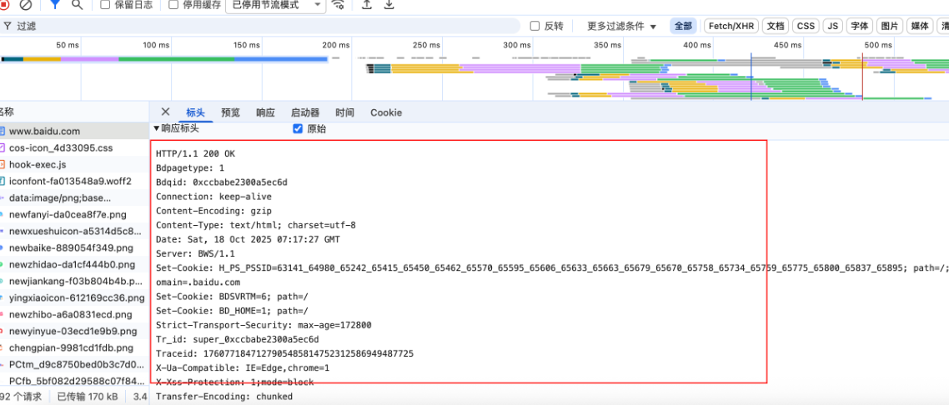Select the newyinyue-03ecd1e9b9.png request
The image size is (949, 405).
(x=74, y=332)
